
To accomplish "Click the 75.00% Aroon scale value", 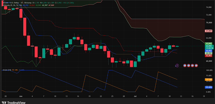I will [x=209, y=76].
